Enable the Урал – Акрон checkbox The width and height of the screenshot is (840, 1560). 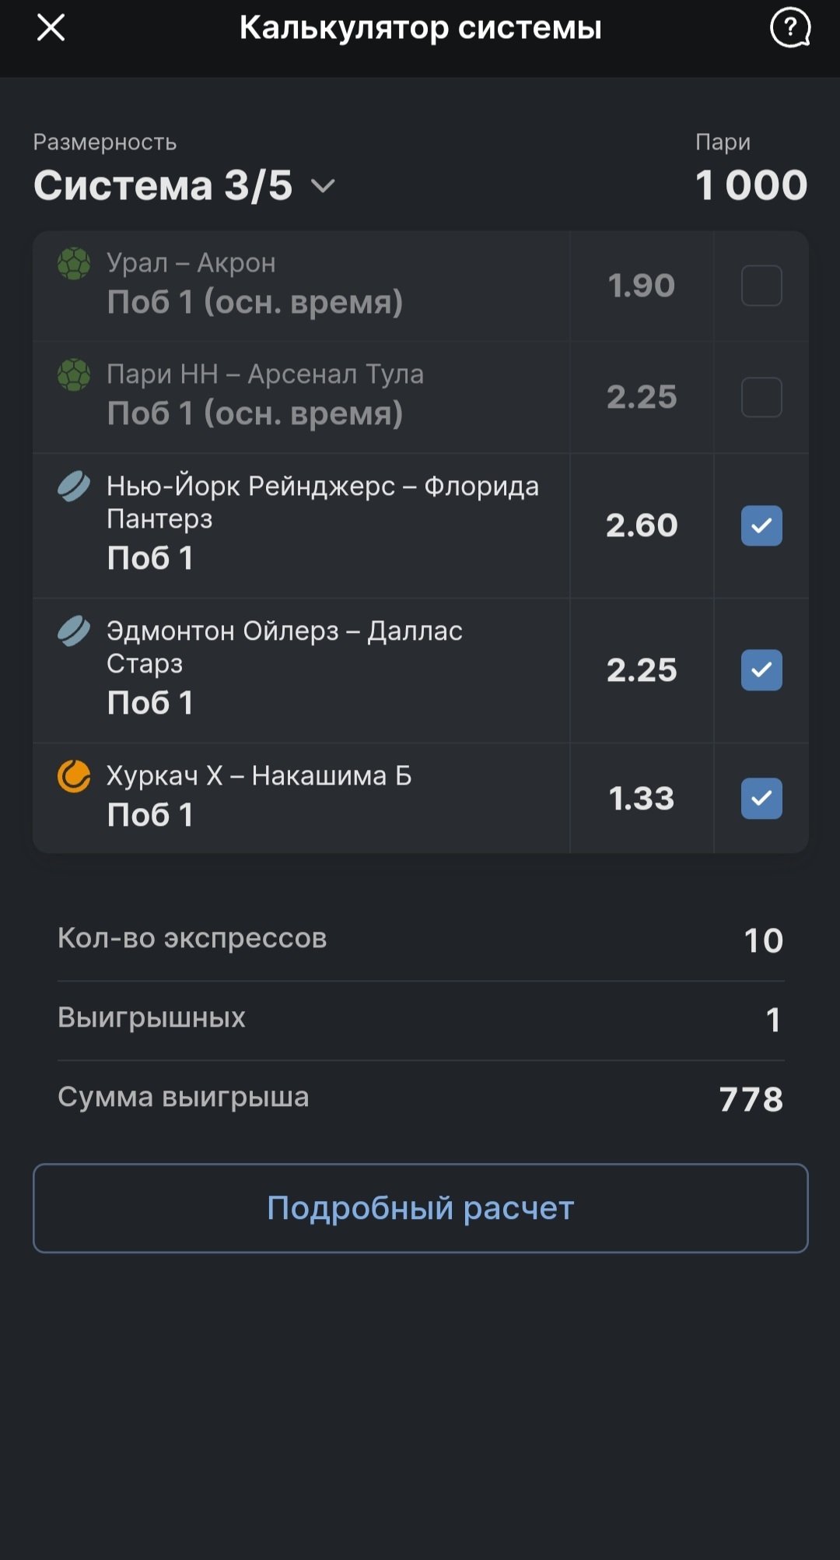761,286
